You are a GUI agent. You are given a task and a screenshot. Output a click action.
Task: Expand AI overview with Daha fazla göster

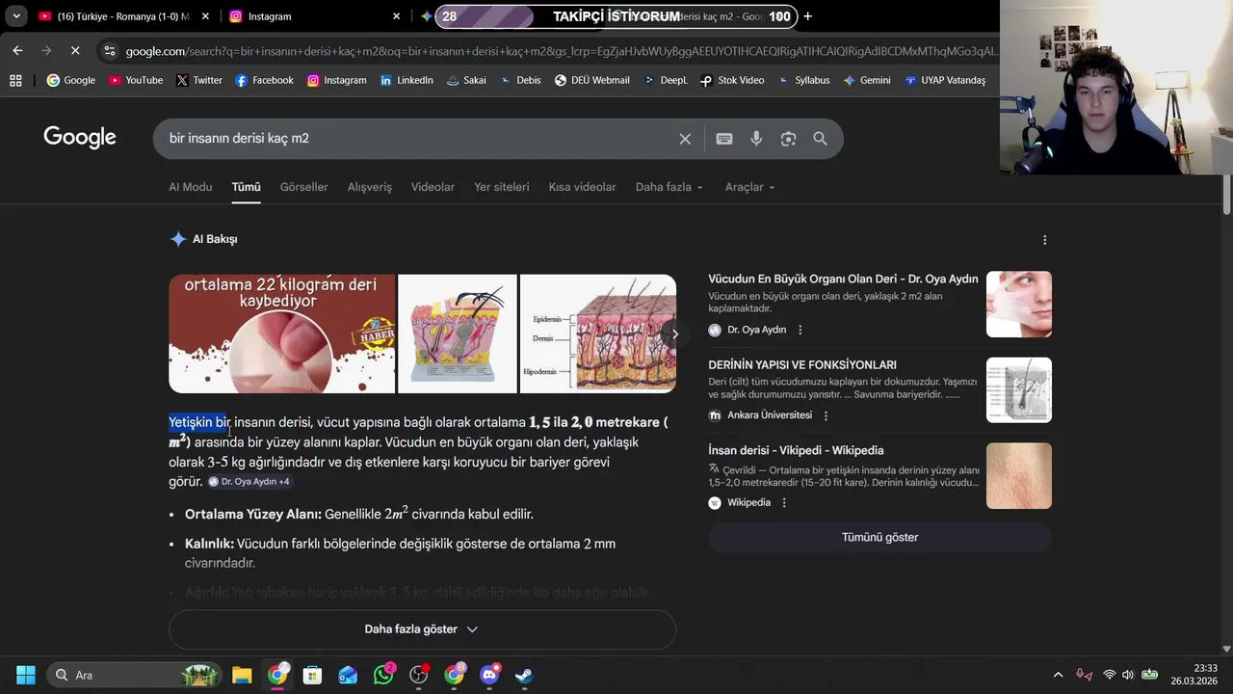click(422, 629)
